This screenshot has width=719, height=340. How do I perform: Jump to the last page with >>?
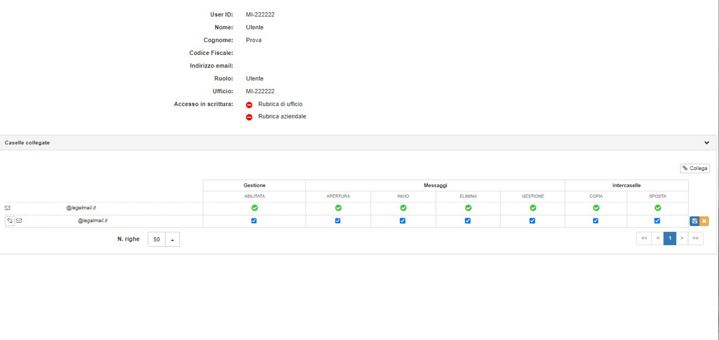coord(695,238)
